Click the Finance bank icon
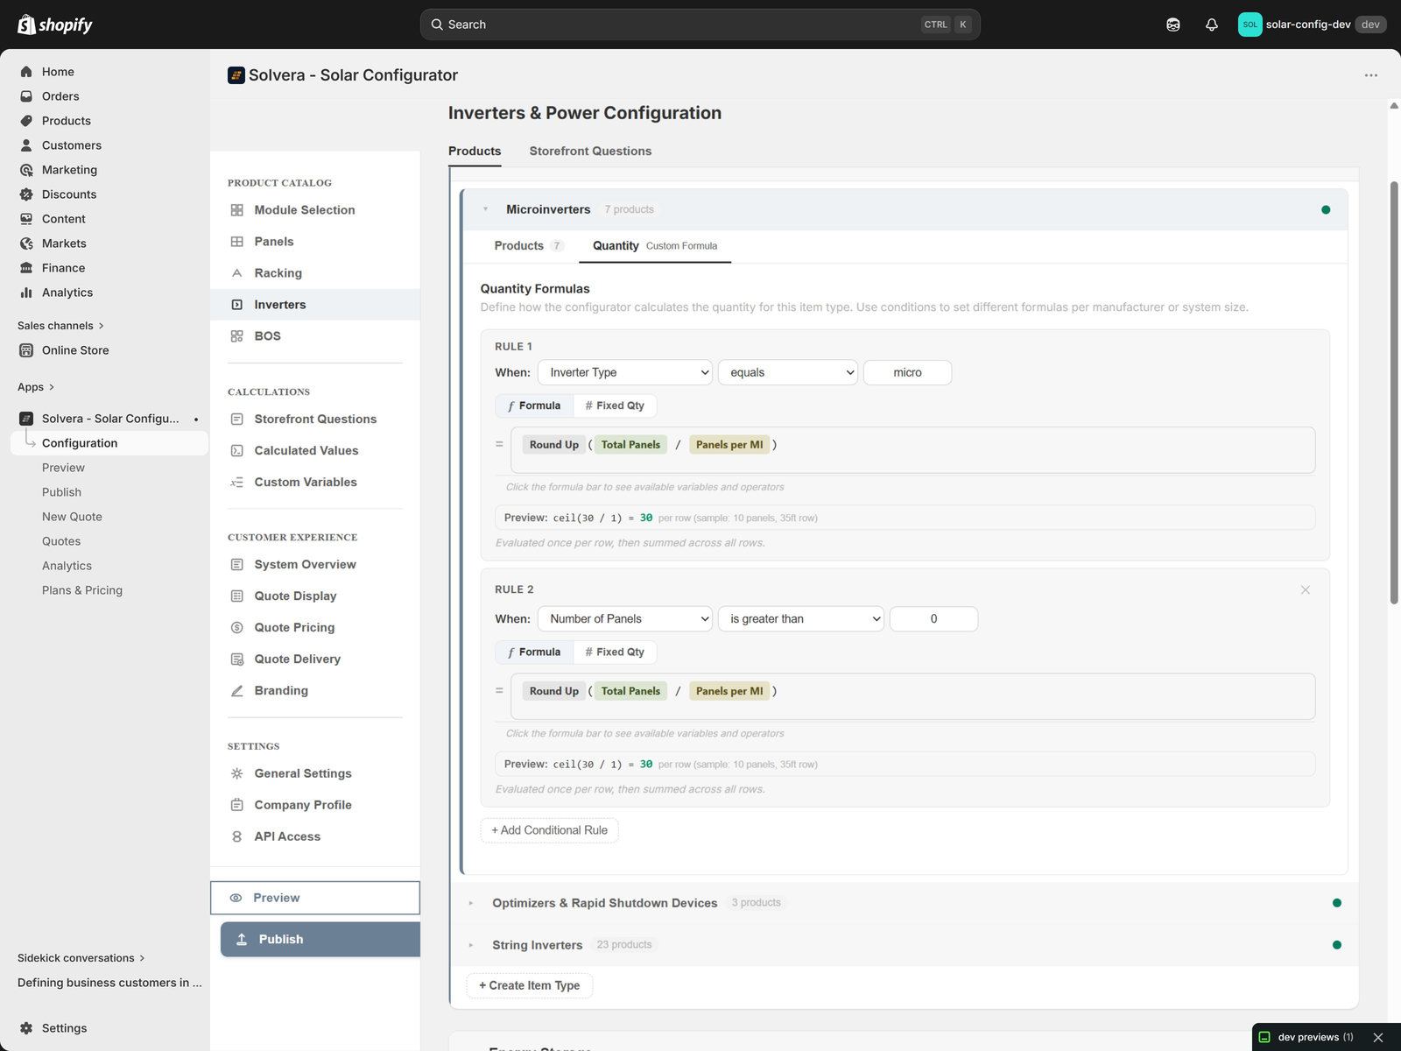 click(x=26, y=268)
